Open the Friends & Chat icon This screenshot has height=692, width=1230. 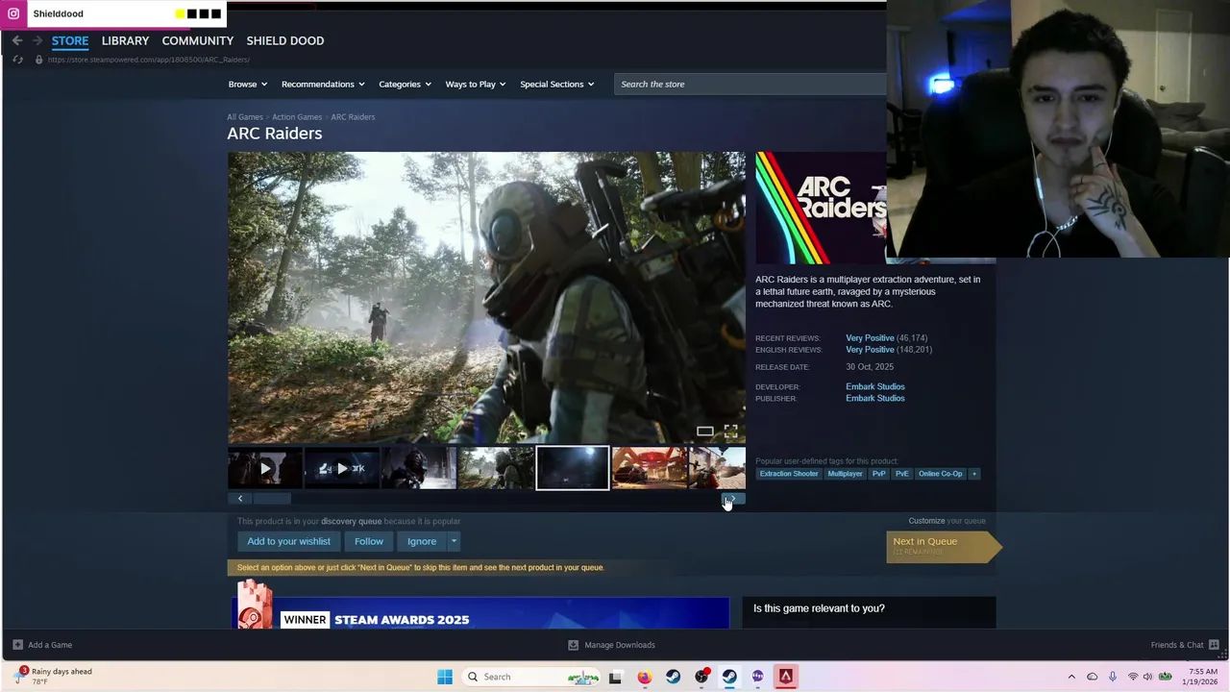click(x=1214, y=645)
